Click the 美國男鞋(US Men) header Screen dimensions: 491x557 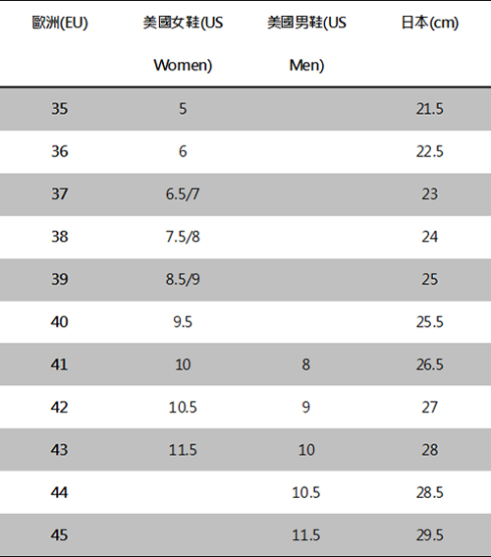[x=306, y=43]
